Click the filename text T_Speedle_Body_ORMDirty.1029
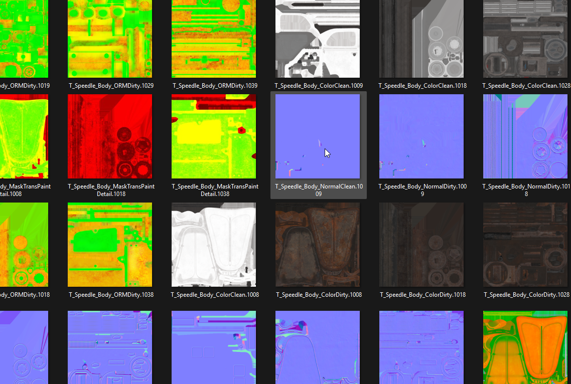Screen dimensions: 571x384 (x=111, y=86)
